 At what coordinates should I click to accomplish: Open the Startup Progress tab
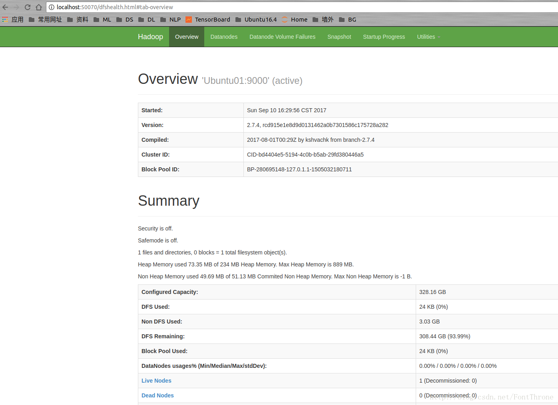pyautogui.click(x=384, y=37)
